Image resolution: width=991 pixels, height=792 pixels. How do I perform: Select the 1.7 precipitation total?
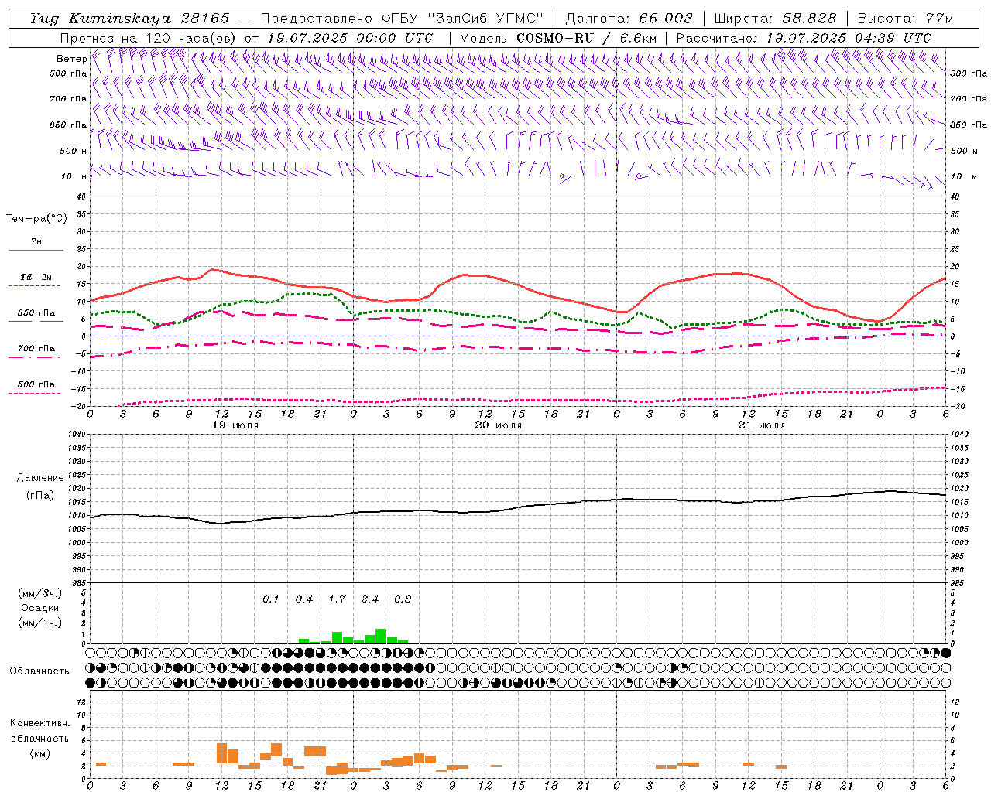(337, 599)
